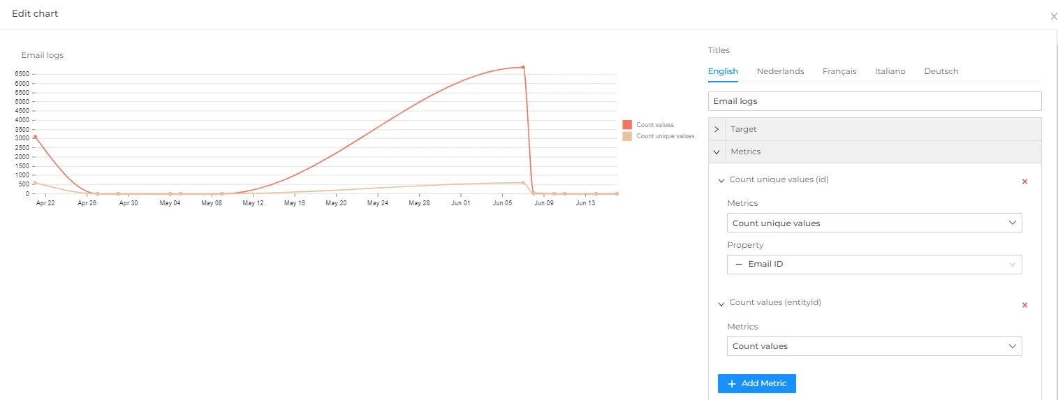The width and height of the screenshot is (1058, 400).
Task: Toggle the Count values legend swatch
Action: tap(627, 125)
